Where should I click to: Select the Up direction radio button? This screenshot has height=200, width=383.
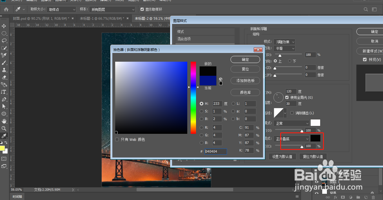tap(275, 61)
